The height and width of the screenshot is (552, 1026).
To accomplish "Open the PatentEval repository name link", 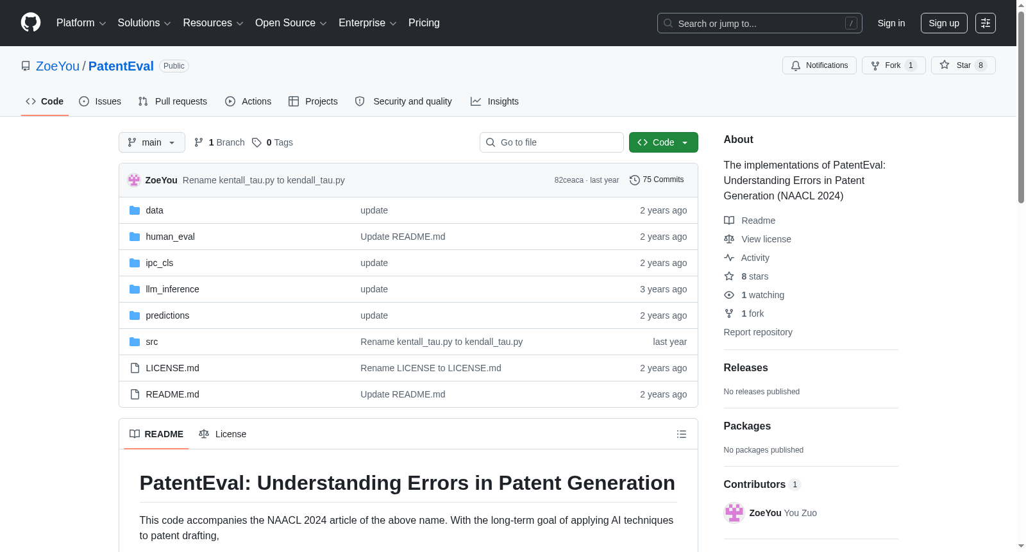I will pos(121,66).
